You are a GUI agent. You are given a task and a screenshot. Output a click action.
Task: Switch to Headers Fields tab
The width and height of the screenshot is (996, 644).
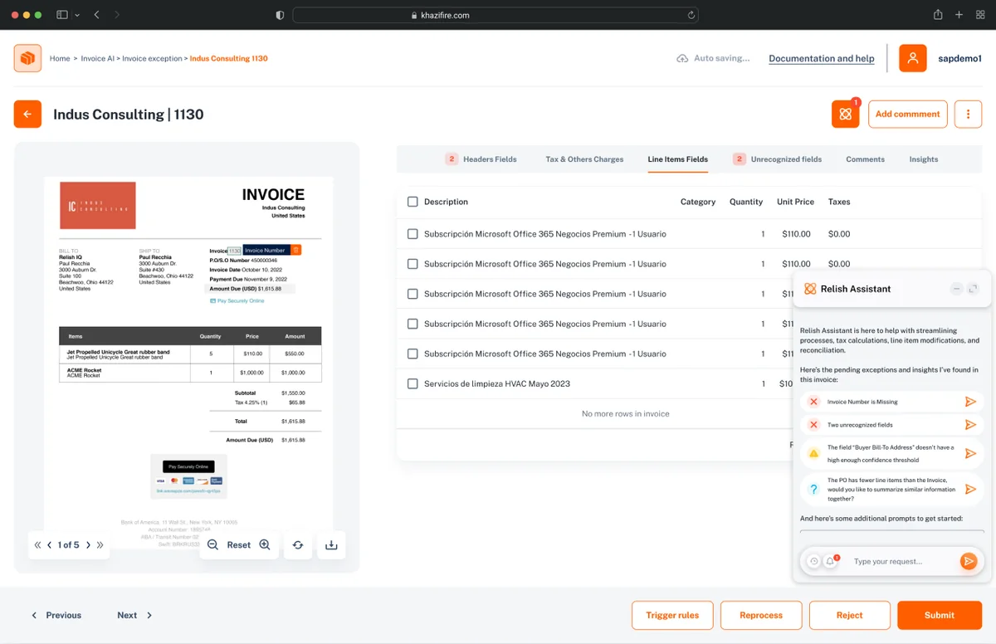[x=481, y=159]
